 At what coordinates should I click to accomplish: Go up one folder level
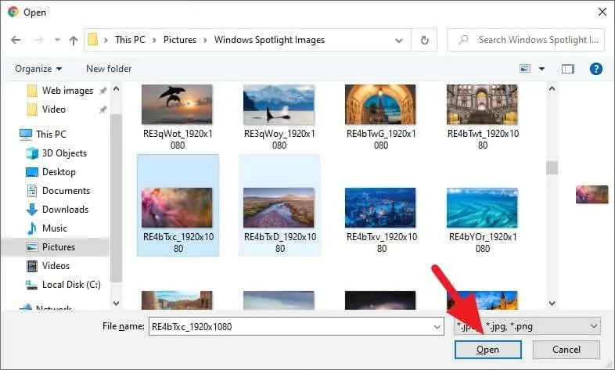tap(74, 40)
